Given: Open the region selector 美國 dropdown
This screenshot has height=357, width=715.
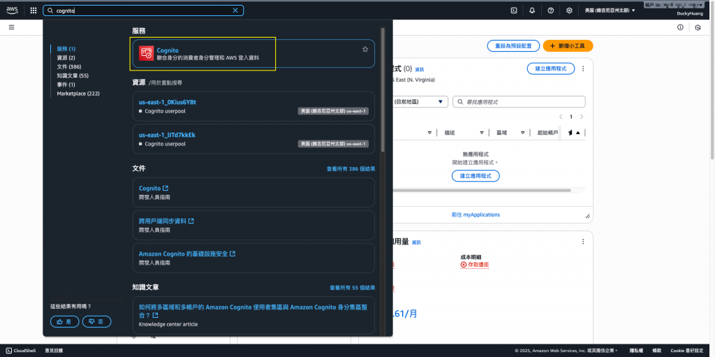Looking at the screenshot, I should (x=610, y=10).
